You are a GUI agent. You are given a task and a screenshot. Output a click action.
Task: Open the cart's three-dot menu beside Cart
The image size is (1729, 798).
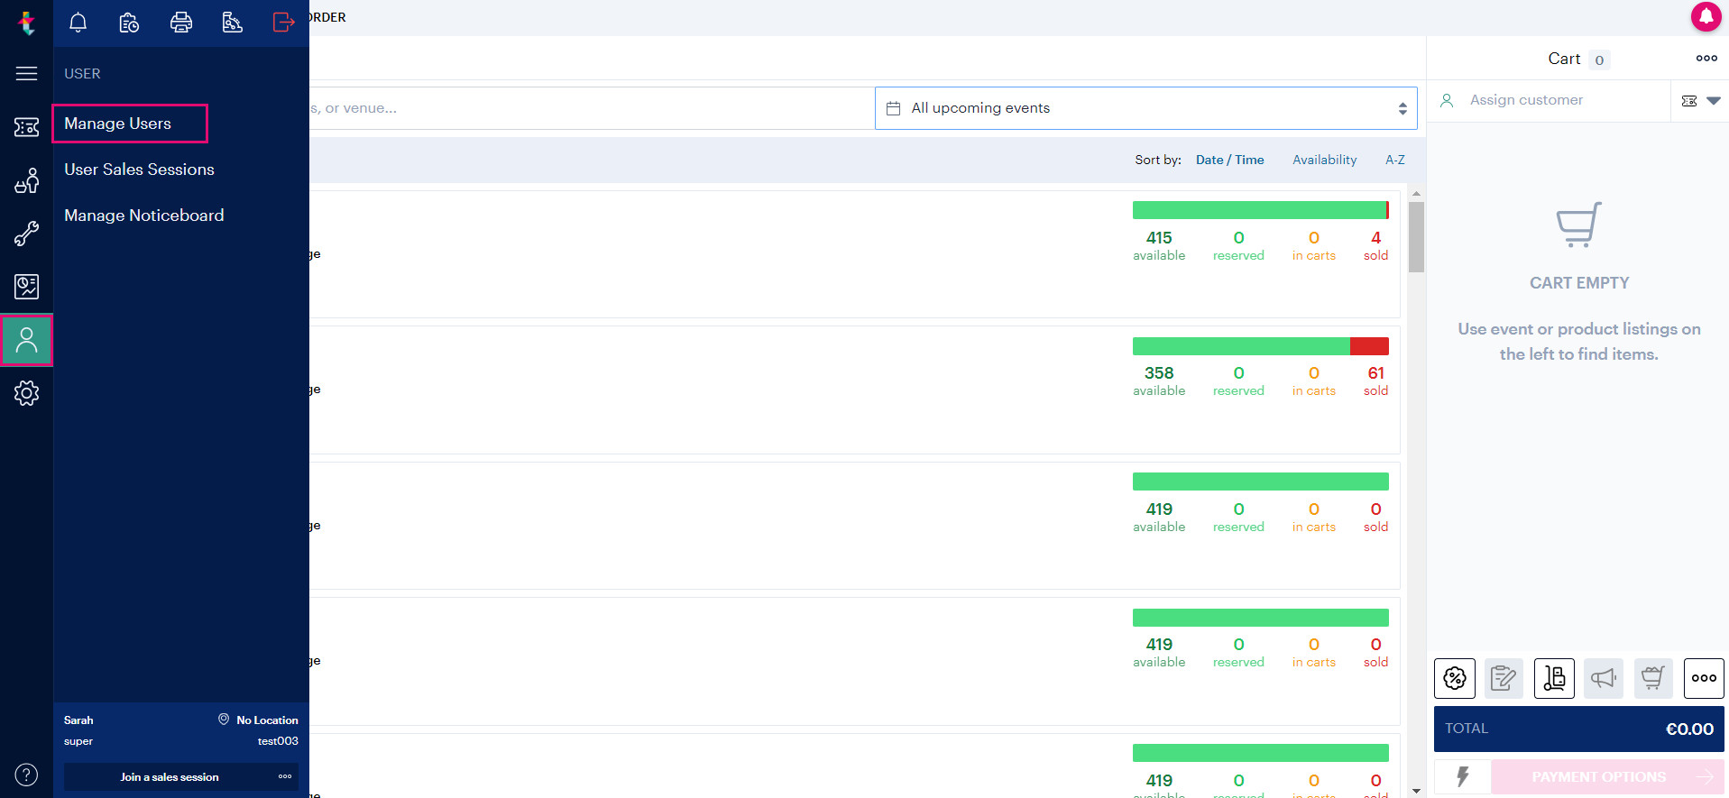click(x=1706, y=59)
